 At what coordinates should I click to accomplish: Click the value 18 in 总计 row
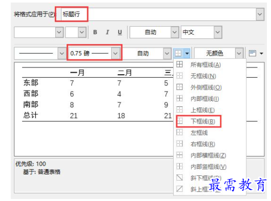click(x=121, y=116)
